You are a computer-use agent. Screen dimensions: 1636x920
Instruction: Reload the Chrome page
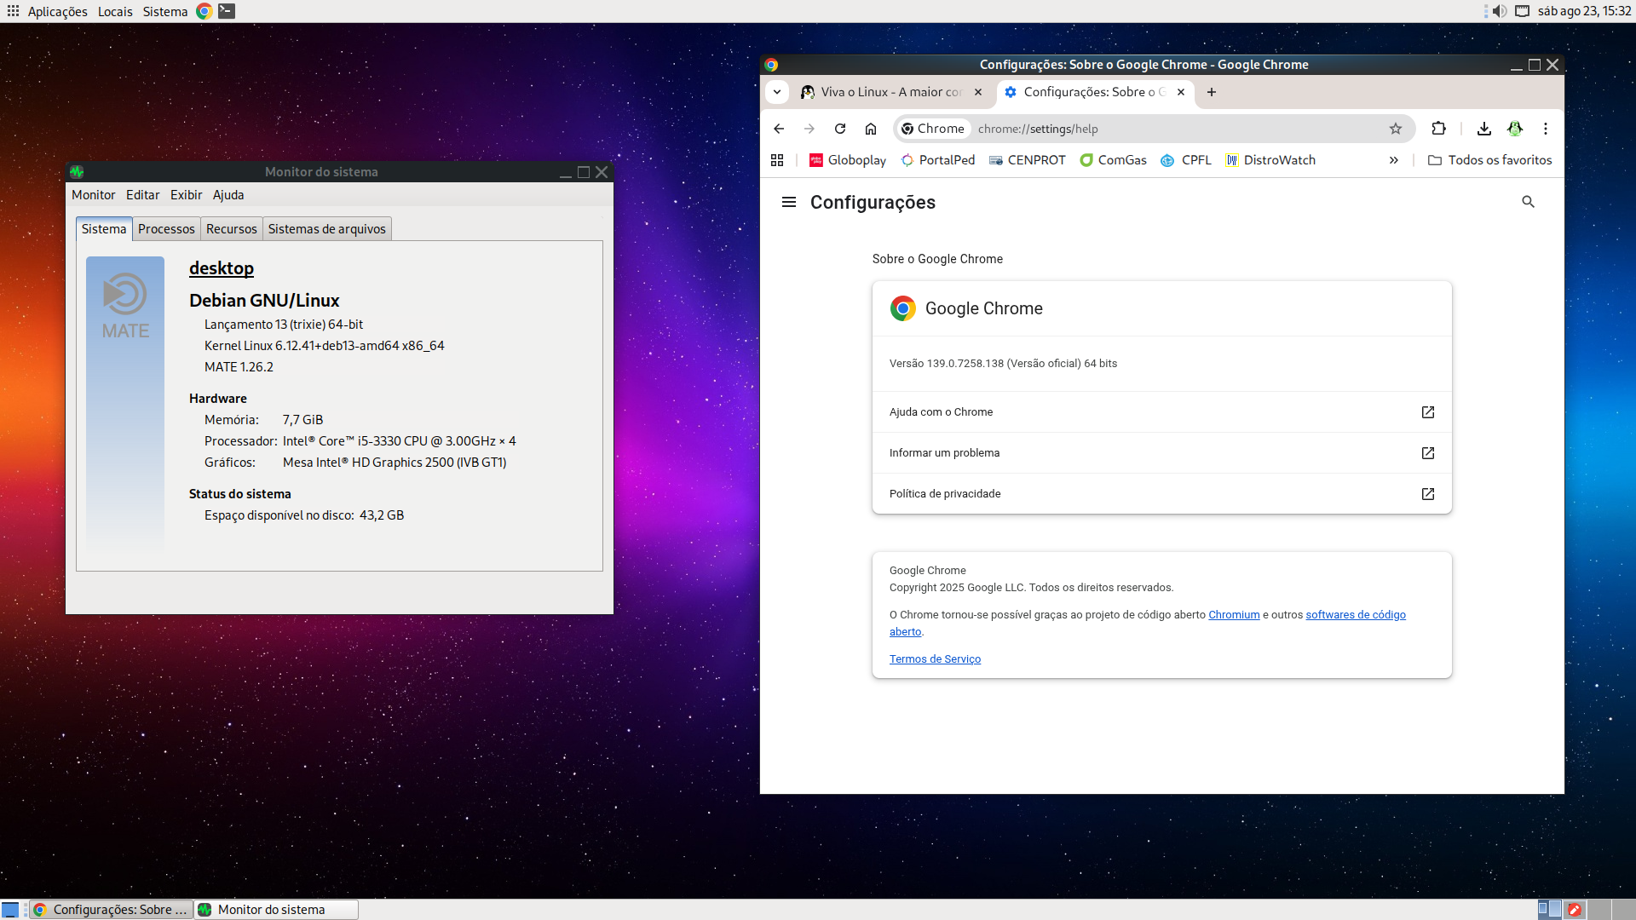tap(840, 129)
